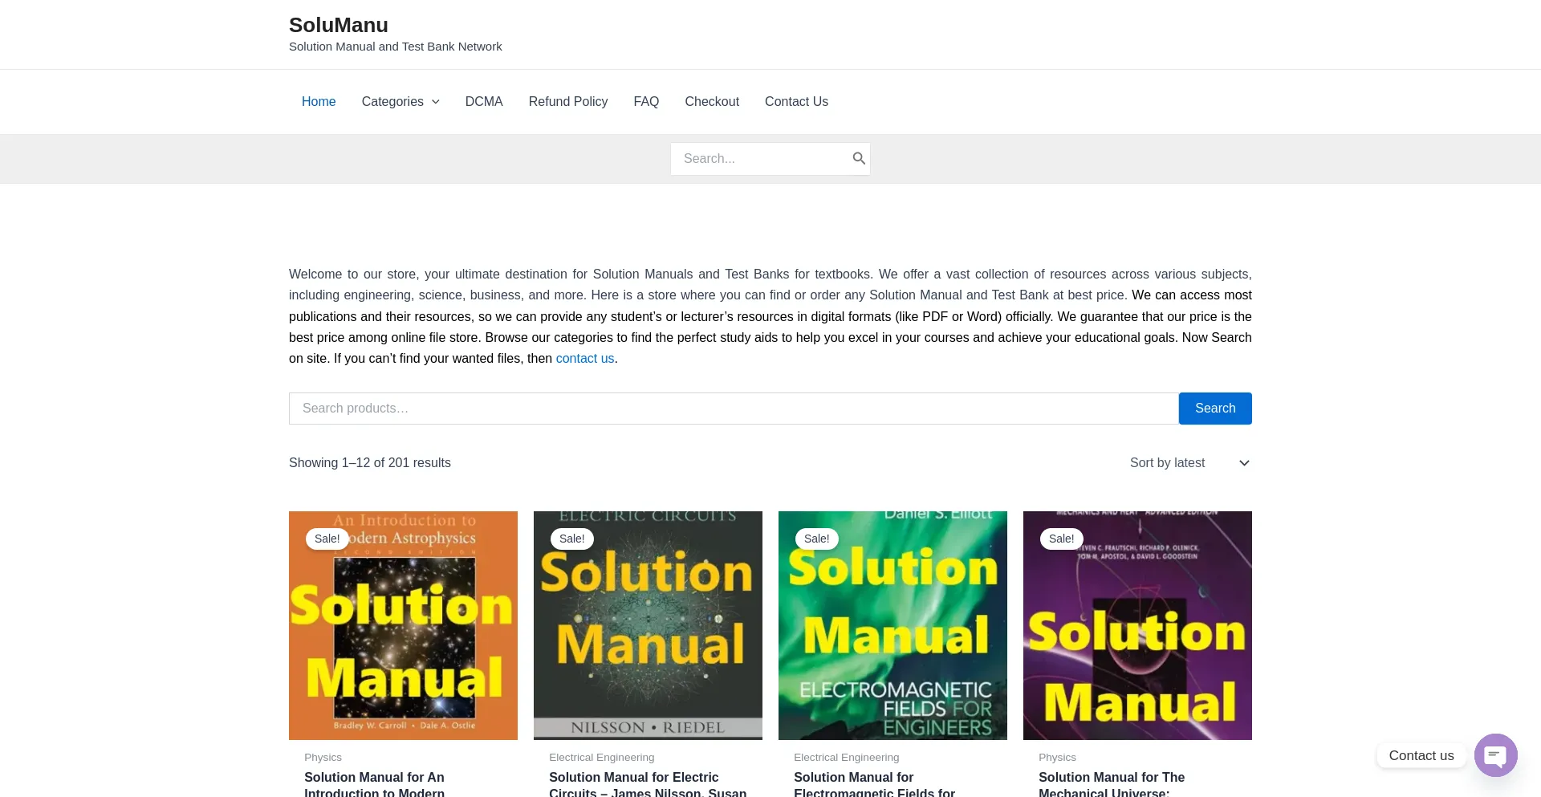Focus the Search products input field

click(x=733, y=409)
